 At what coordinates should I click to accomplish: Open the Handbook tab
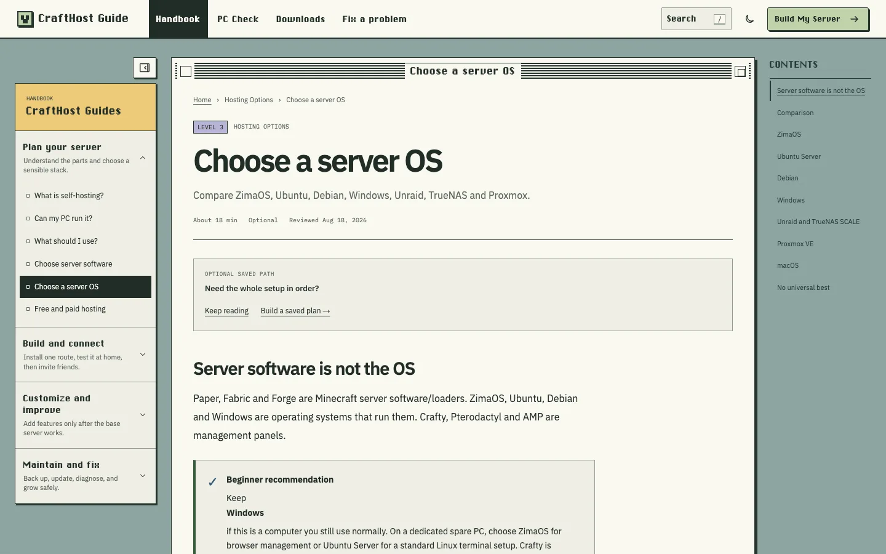(178, 19)
